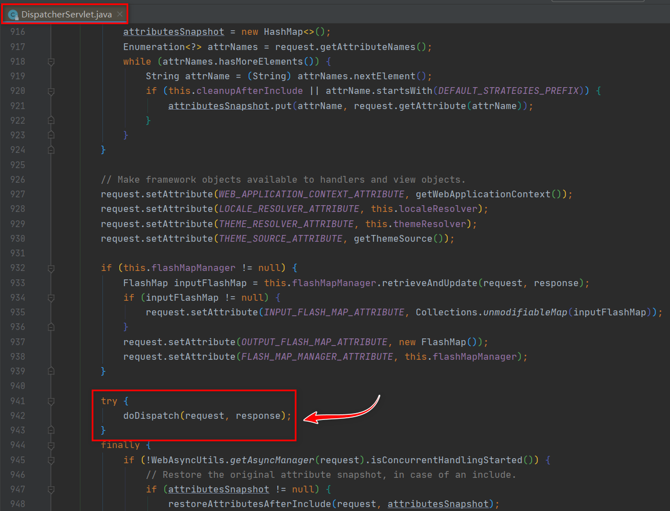Click isConcurrentHandlingStarted method call
670x511 pixels.
(x=446, y=460)
